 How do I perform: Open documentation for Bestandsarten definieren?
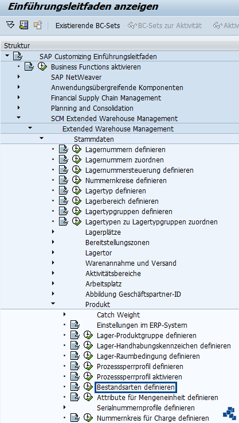pos(75,387)
